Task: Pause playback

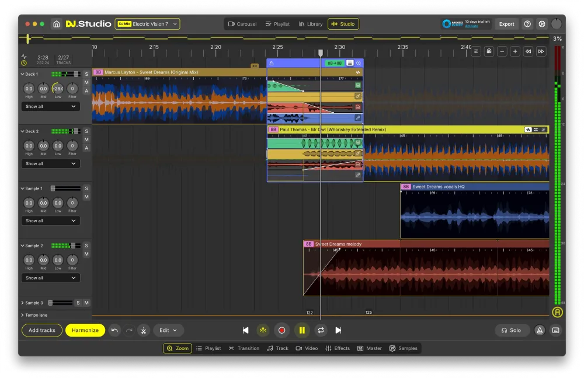Action: click(x=302, y=330)
